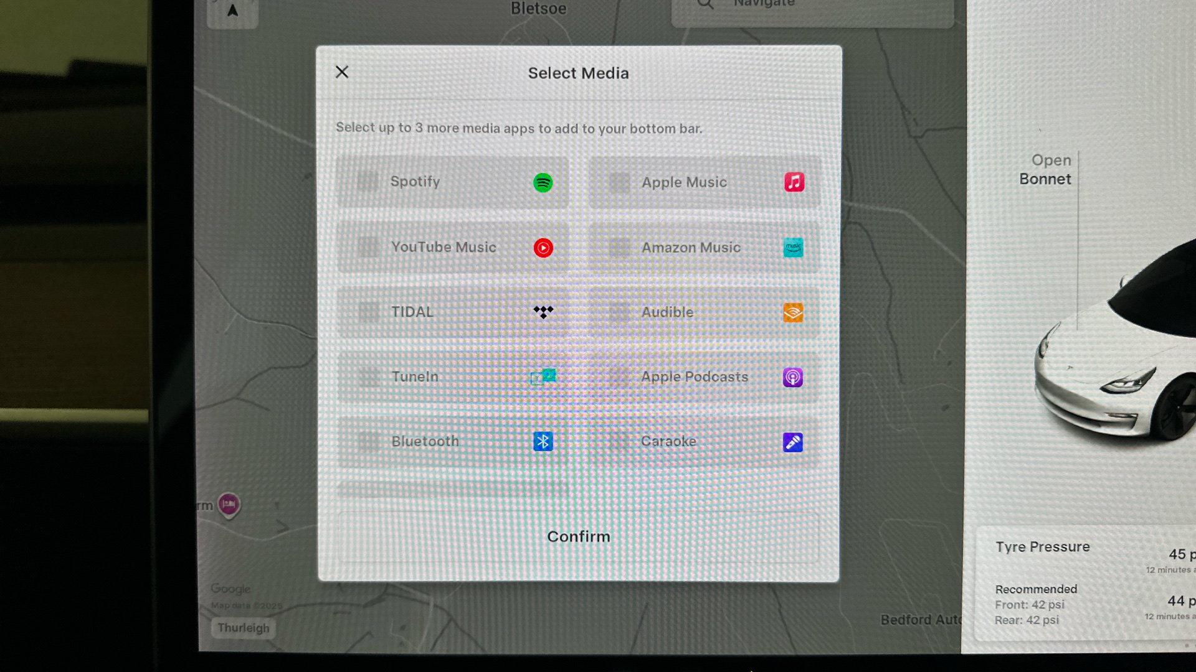Tap the TIDAL diamond logo icon

(543, 312)
